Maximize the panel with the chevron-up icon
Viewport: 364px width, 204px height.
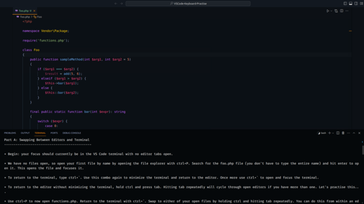coord(354,133)
